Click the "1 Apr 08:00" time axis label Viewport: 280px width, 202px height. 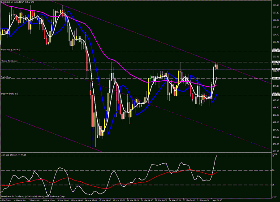tap(216, 200)
